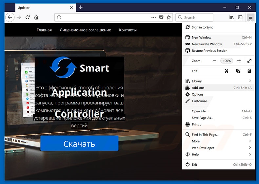Save page to Pocket icon
This screenshot has height=184, width=259.
coord(161,17)
